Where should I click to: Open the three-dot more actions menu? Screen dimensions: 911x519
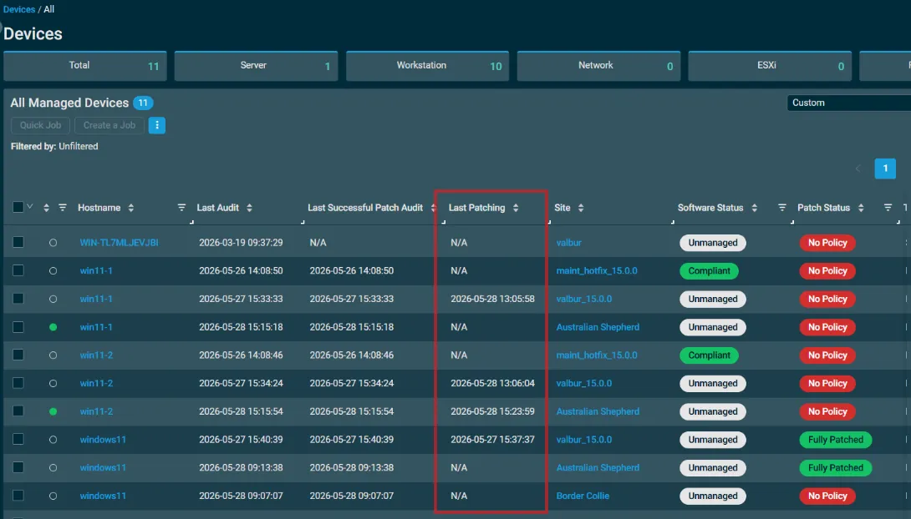157,125
